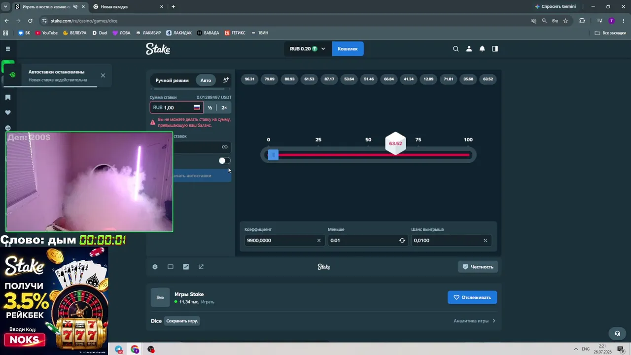
Task: Open the ВЕЛВУРА bookmark
Action: click(x=74, y=33)
